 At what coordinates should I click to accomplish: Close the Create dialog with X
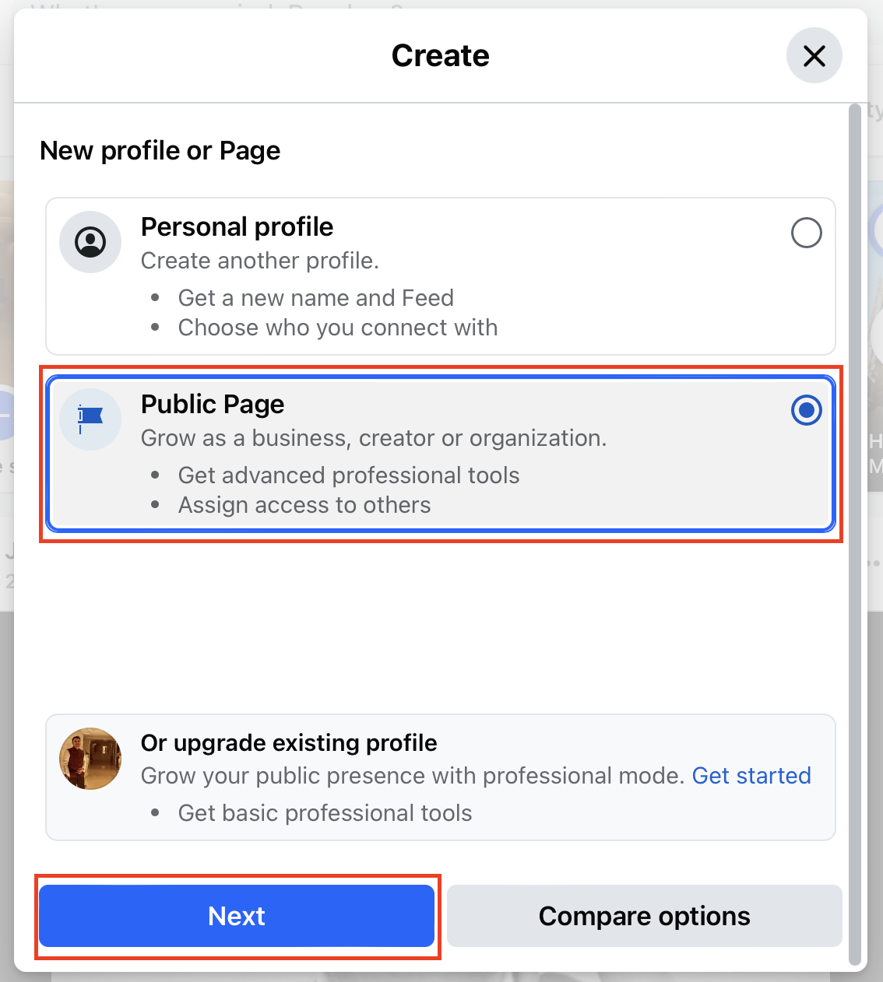pos(814,56)
